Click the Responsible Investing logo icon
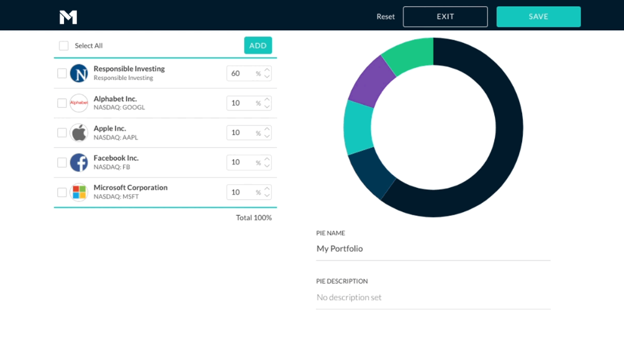Viewport: 624px width, 348px height. [x=79, y=73]
